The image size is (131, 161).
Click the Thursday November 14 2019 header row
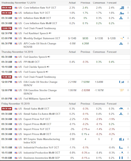tap(65, 52)
